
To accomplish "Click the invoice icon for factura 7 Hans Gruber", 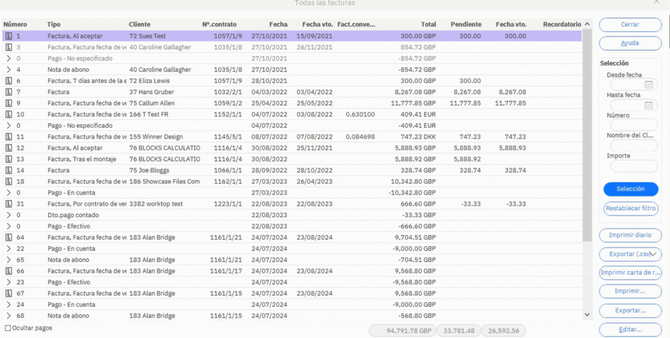I will tap(9, 92).
